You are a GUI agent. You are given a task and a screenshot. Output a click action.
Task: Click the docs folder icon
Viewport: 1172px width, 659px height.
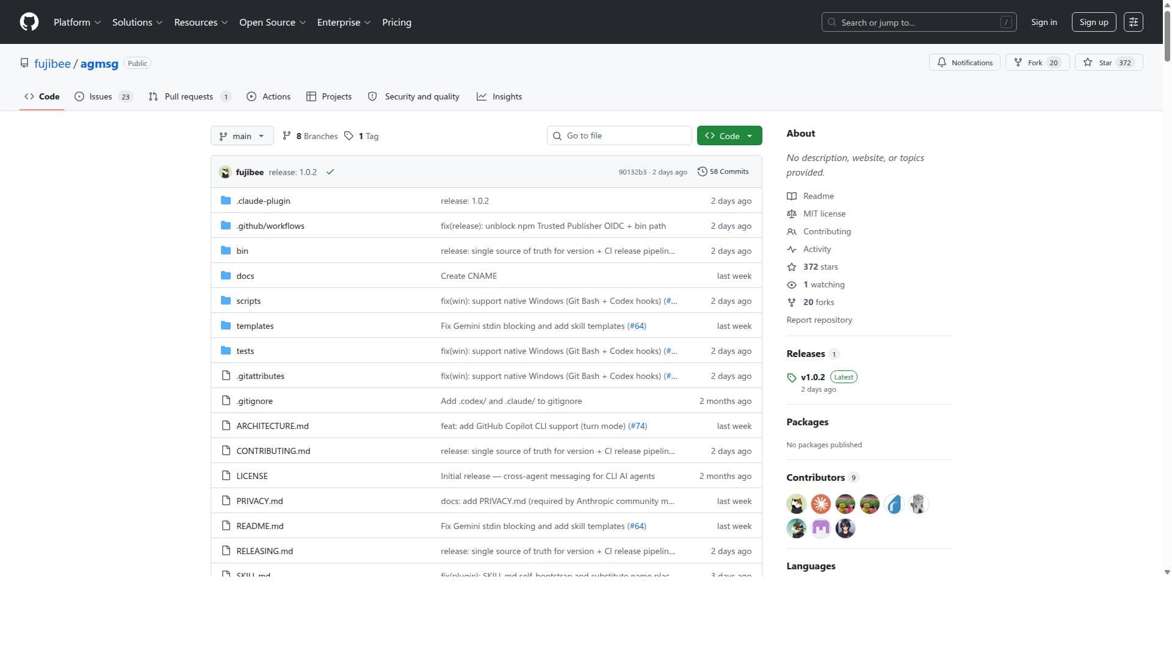click(x=226, y=276)
